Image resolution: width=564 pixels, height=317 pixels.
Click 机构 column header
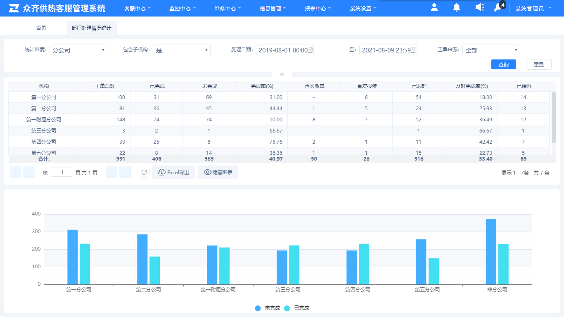click(44, 86)
